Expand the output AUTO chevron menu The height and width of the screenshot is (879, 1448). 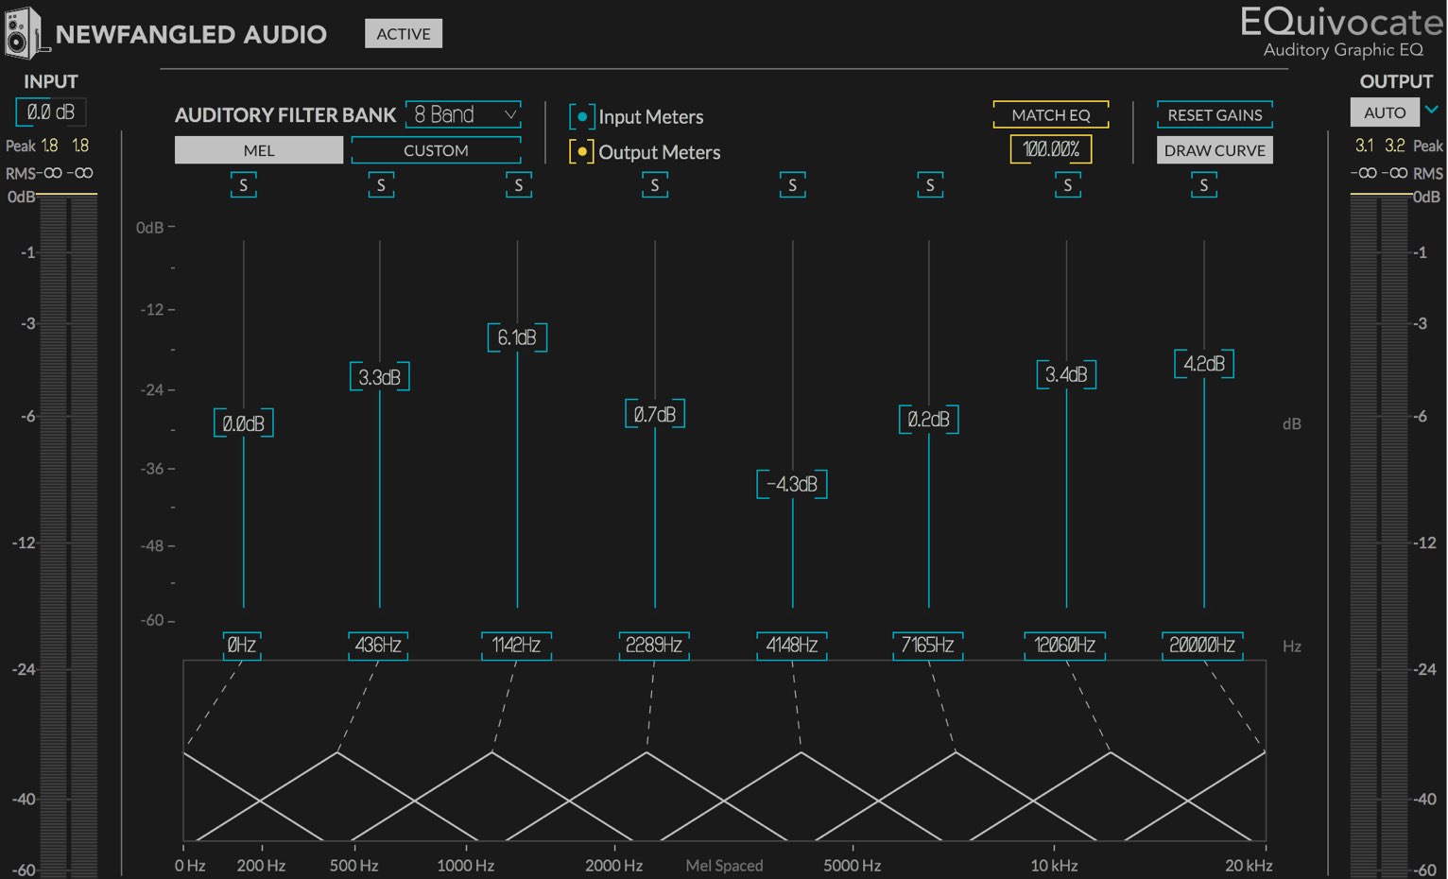(1431, 111)
